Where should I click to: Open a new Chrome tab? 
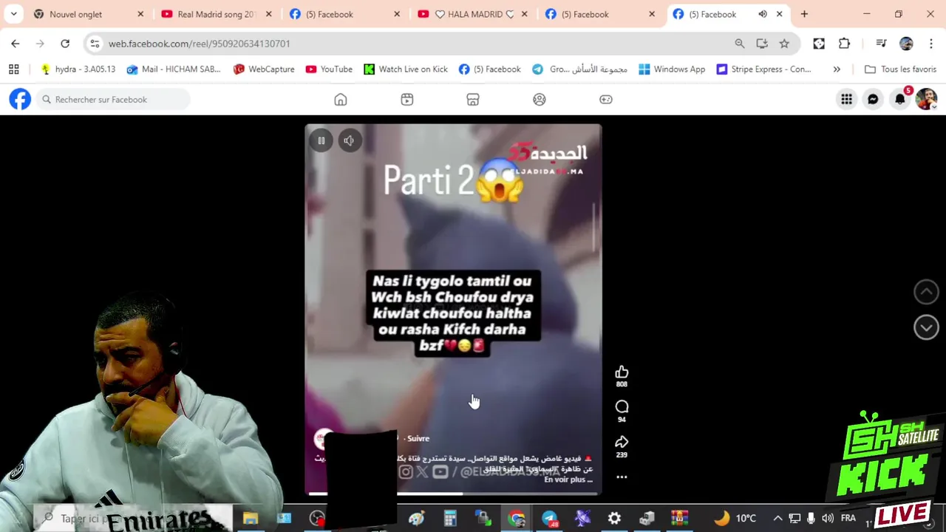tap(804, 14)
